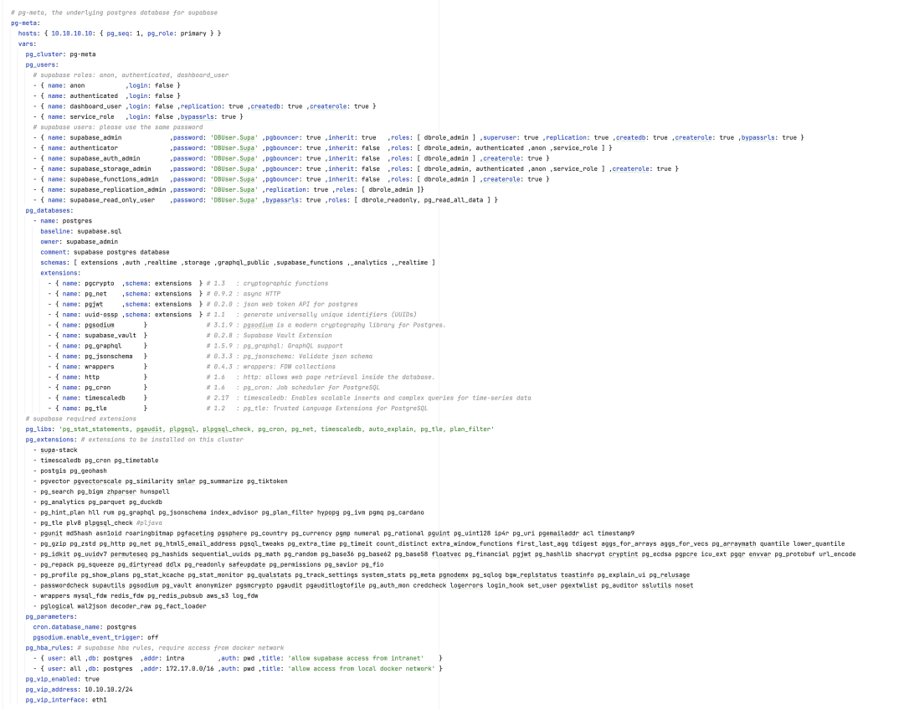This screenshot has height=710, width=904.
Task: Click the "pg_vip_enabled" key
Action: pyautogui.click(x=51, y=679)
